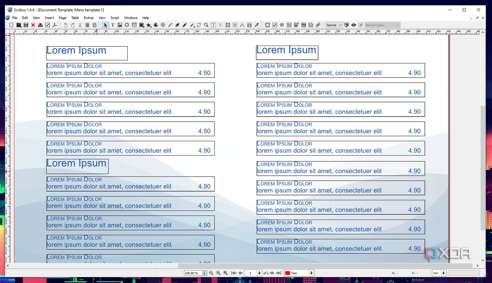Open the Edit Contents of Frame tool

213,25
